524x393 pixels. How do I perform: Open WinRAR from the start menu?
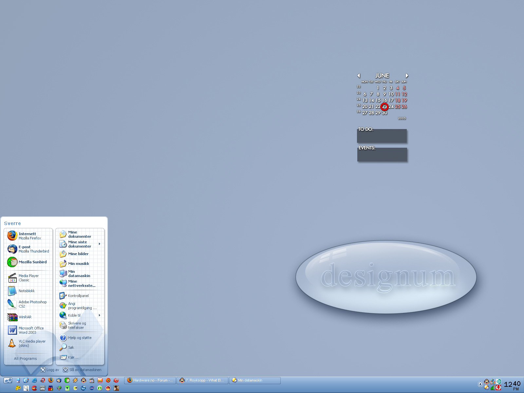[28, 317]
